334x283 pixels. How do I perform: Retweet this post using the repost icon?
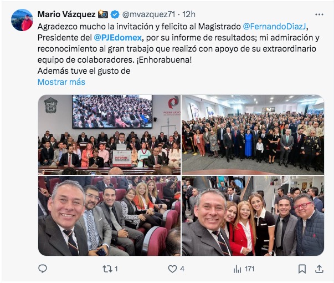(106, 269)
